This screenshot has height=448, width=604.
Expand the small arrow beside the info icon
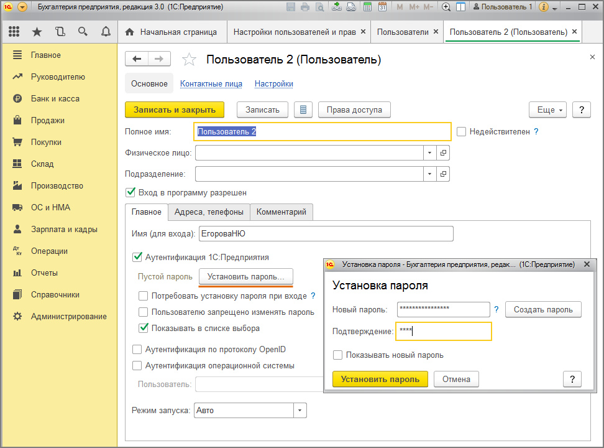point(555,8)
